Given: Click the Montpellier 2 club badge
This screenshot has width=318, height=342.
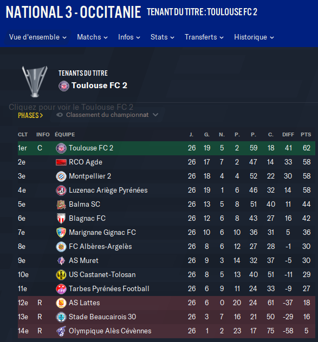Looking at the screenshot, I should tap(61, 176).
